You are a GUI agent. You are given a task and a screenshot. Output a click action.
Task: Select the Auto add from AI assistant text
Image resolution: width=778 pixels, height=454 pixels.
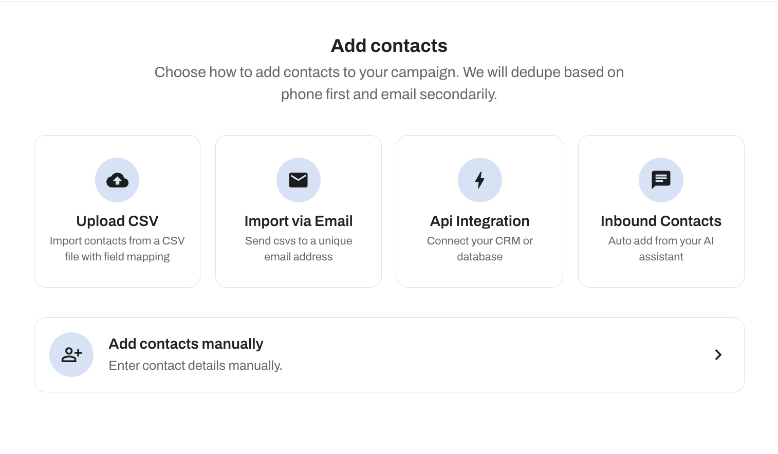tap(661, 249)
